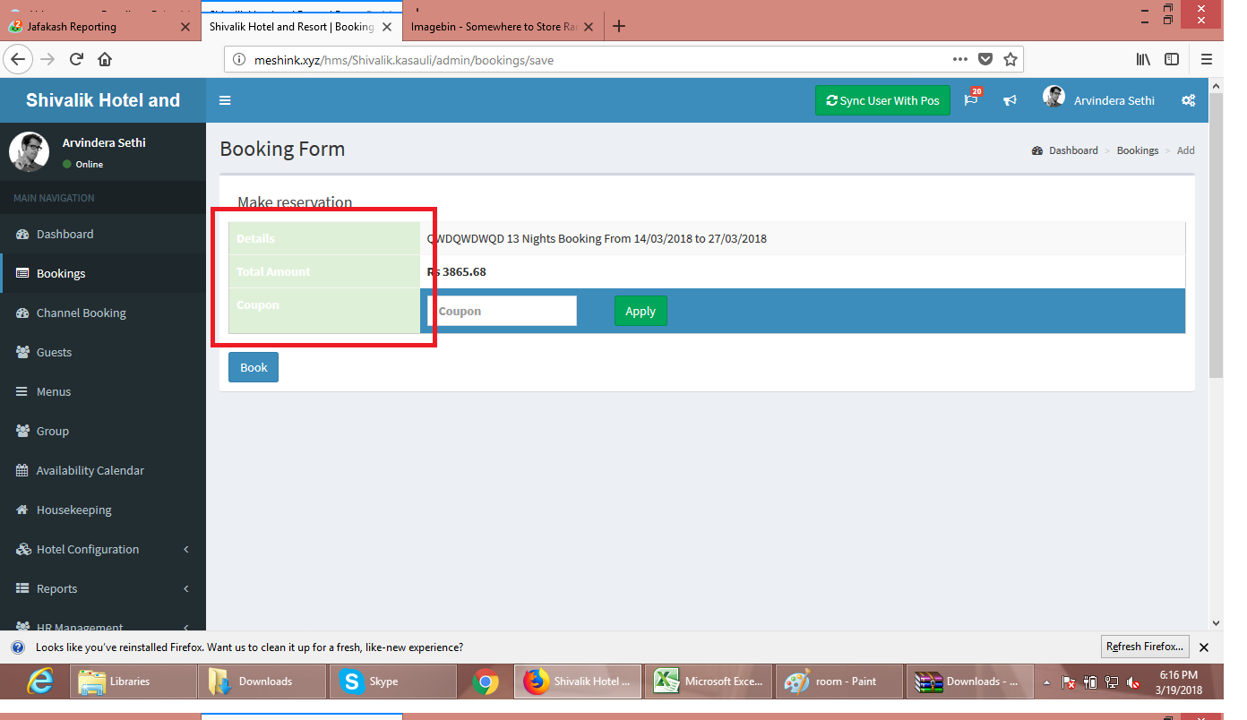Open Google Chrome from taskbar

pyautogui.click(x=486, y=682)
